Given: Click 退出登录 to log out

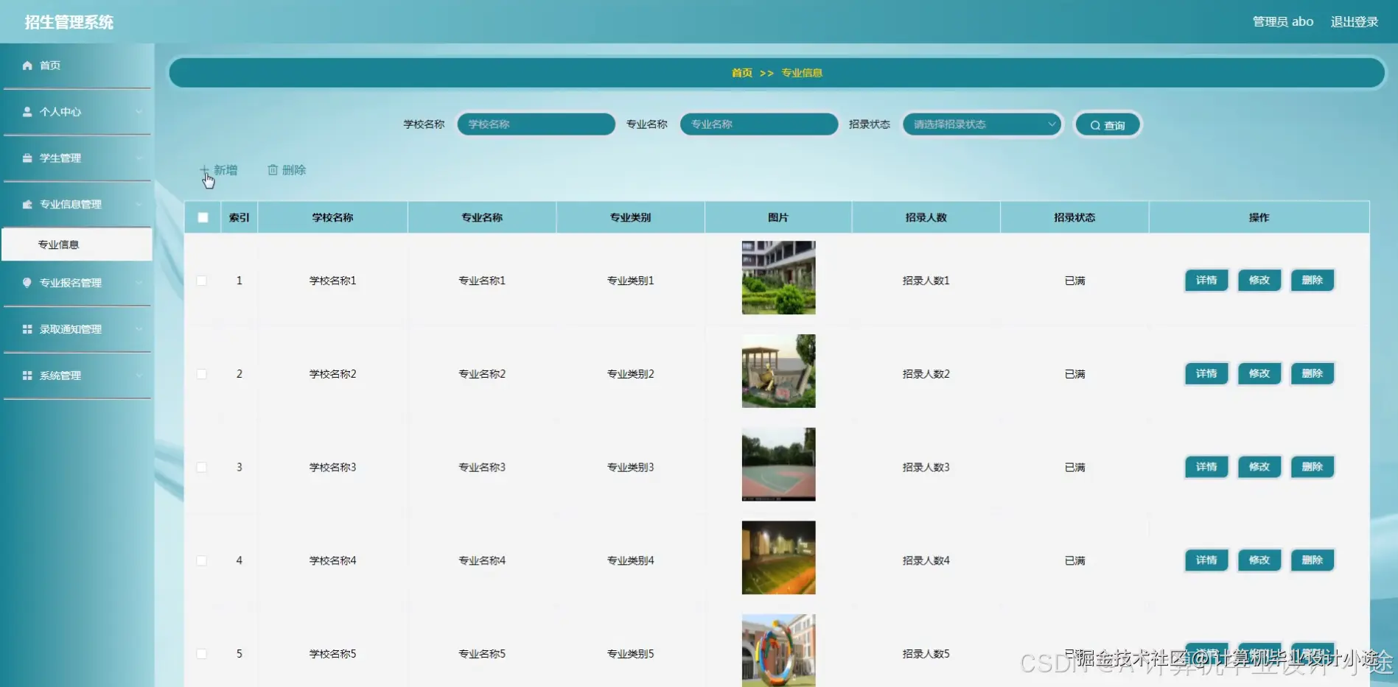Looking at the screenshot, I should click(x=1355, y=22).
